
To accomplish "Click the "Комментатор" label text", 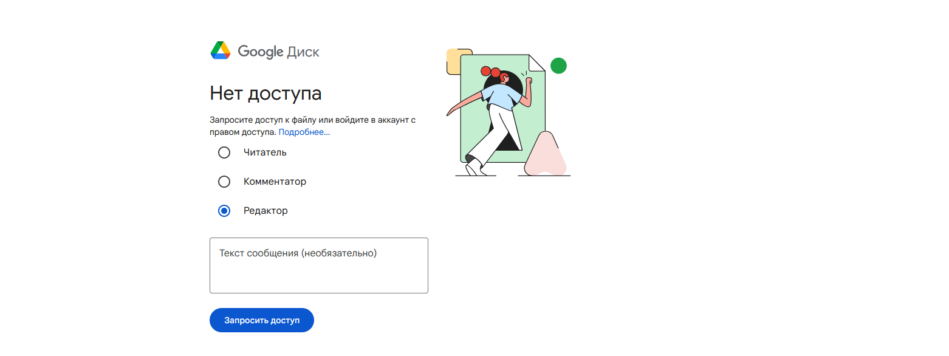I will coord(275,182).
